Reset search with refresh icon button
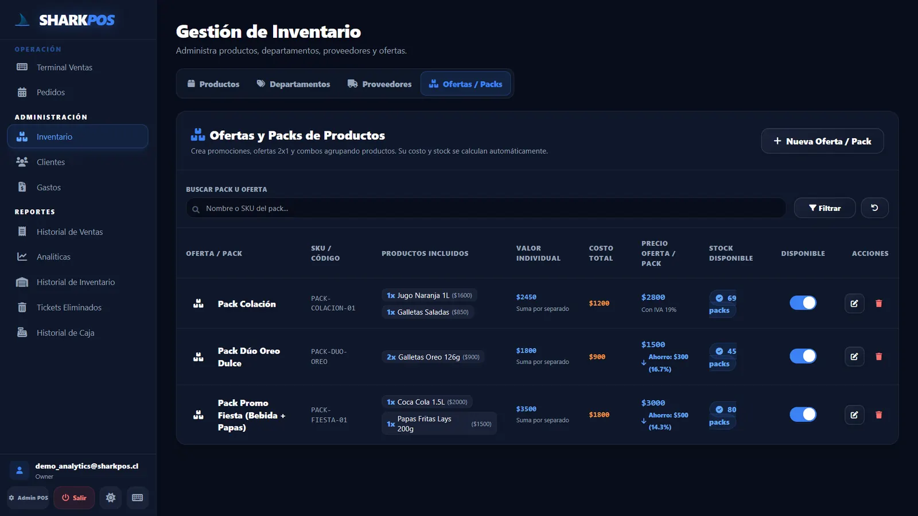 874,208
